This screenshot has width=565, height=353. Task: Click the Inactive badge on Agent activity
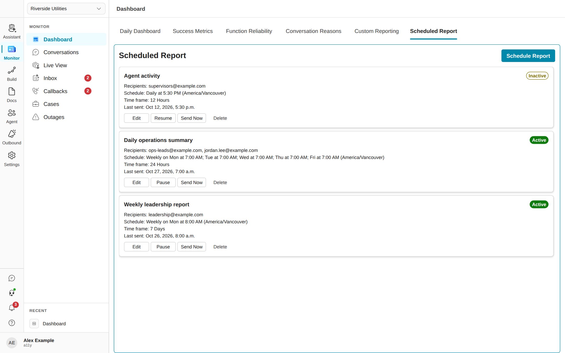[537, 76]
